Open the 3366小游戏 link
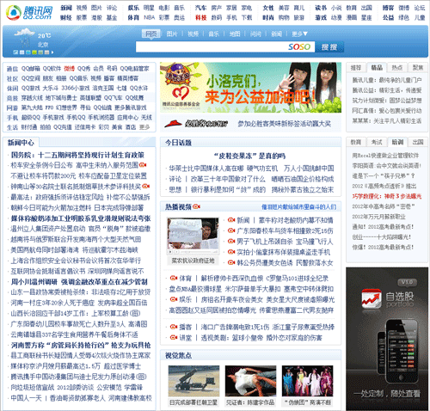The image size is (430, 411). coord(76,88)
